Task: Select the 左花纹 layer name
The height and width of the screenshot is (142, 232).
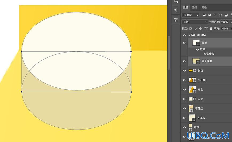Action: click(x=201, y=118)
